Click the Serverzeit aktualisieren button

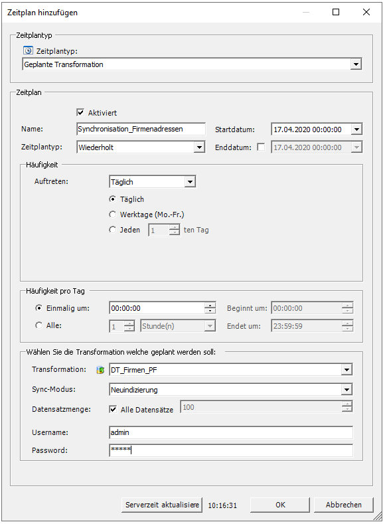coord(162,505)
